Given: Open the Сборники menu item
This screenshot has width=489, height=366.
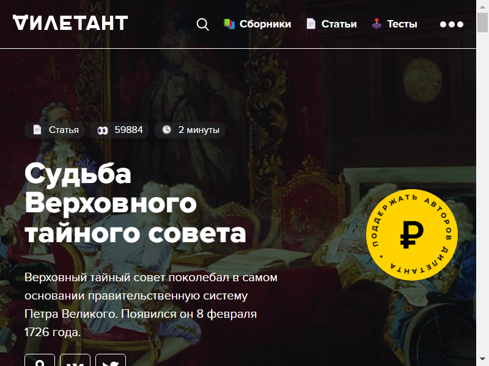Looking at the screenshot, I should [265, 24].
